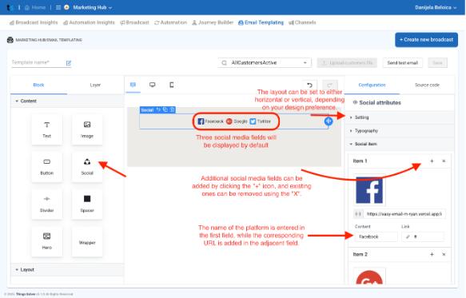Collapse the Layout section

point(67,269)
